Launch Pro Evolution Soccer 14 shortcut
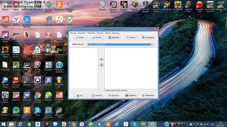Screen dimensions: 227x127 (x=210, y=6)
